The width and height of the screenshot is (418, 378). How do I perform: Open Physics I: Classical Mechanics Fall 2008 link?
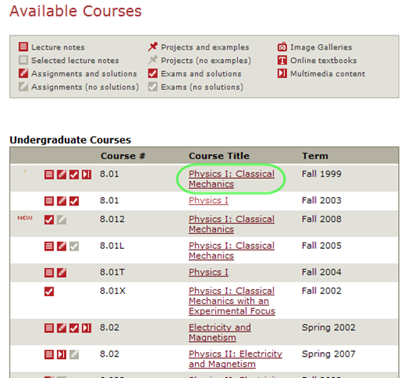tap(231, 224)
